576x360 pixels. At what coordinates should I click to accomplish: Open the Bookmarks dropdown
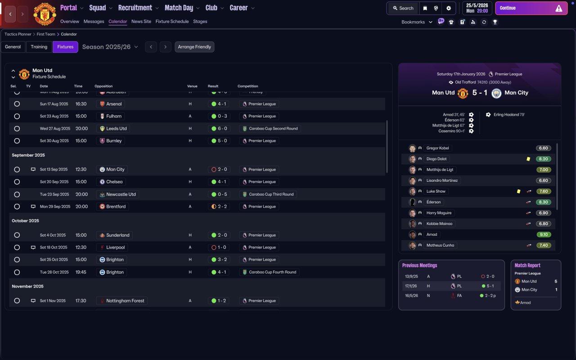[417, 22]
